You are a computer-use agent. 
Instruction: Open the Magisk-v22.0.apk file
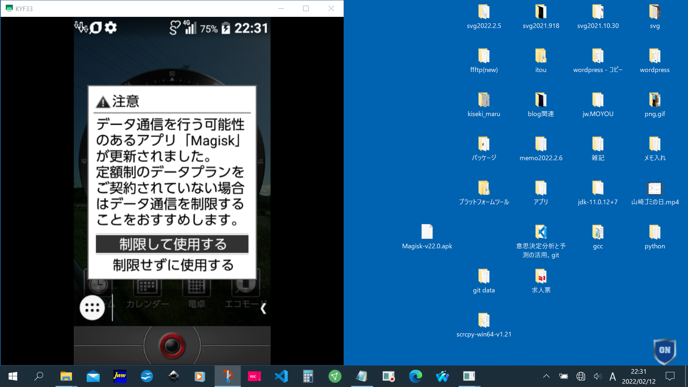click(427, 232)
